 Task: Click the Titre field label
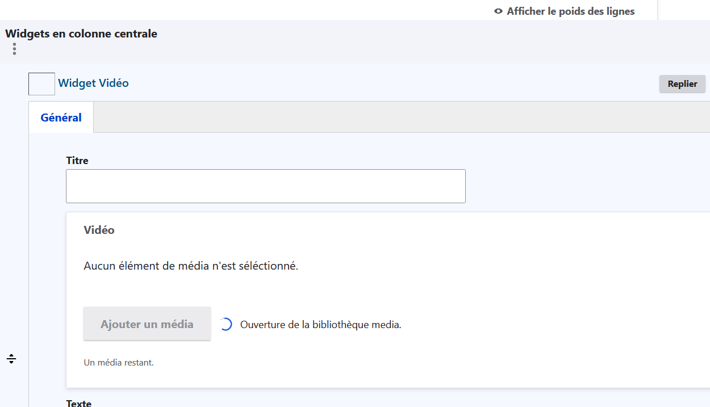(77, 161)
